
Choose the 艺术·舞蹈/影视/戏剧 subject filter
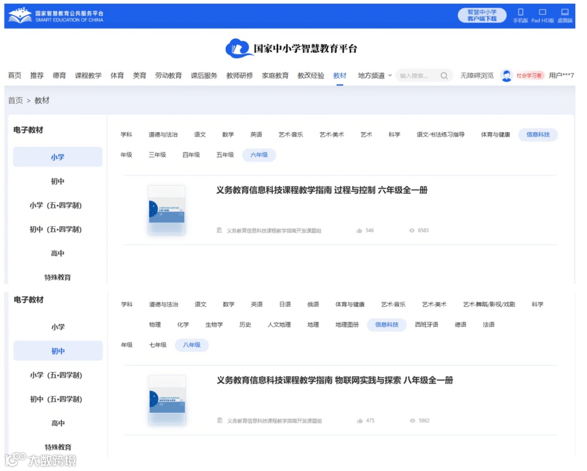(x=489, y=304)
